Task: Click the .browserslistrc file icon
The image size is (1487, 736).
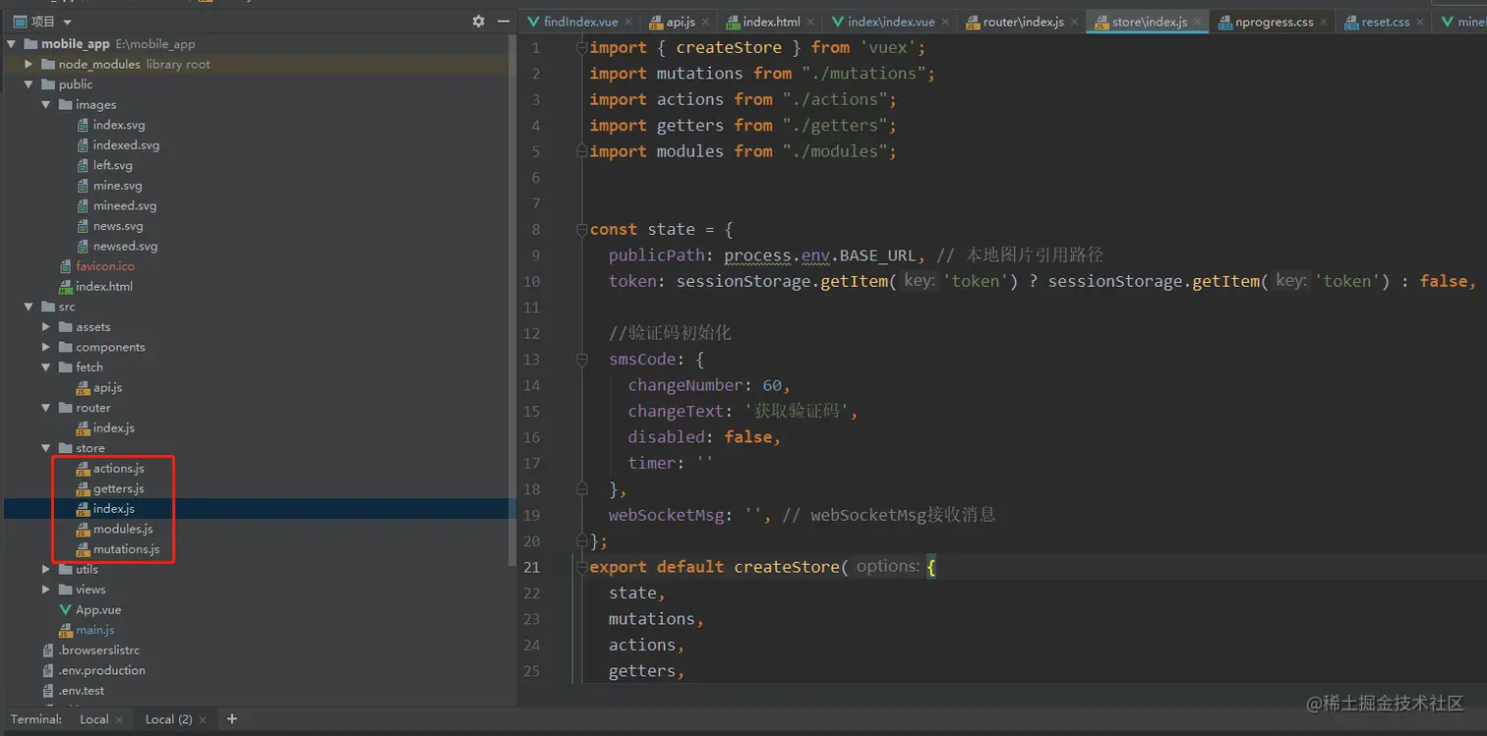Action: 48,651
